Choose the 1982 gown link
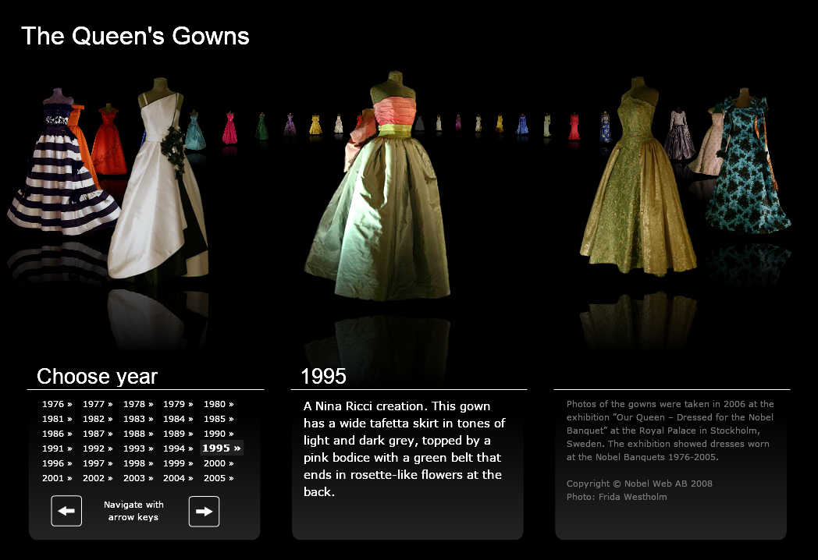 [x=98, y=419]
